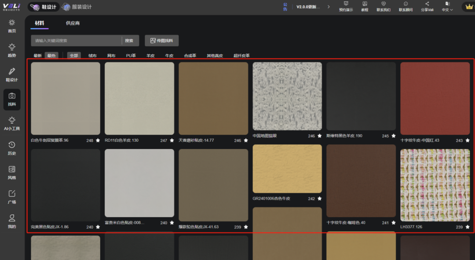
Task: Star the 完美黑色贴皮JX-1.86 material
Action: [98, 227]
